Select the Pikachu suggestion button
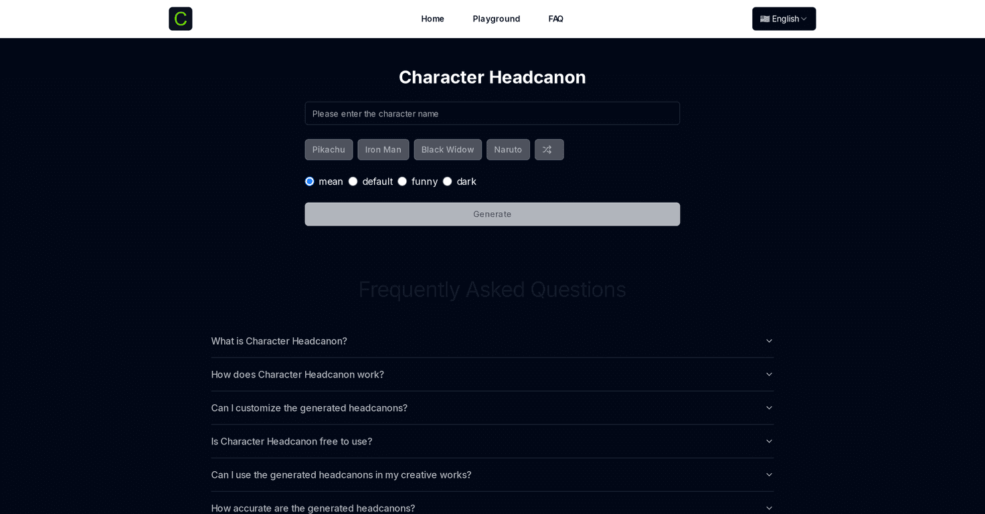Screen dimensions: 985x514 [x=329, y=149]
